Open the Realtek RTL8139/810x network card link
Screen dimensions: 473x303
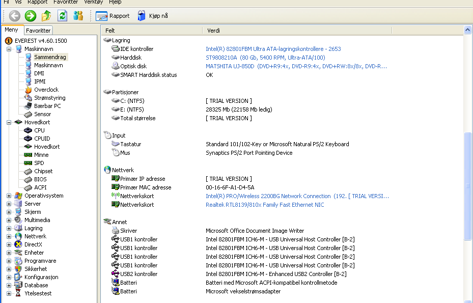point(264,205)
